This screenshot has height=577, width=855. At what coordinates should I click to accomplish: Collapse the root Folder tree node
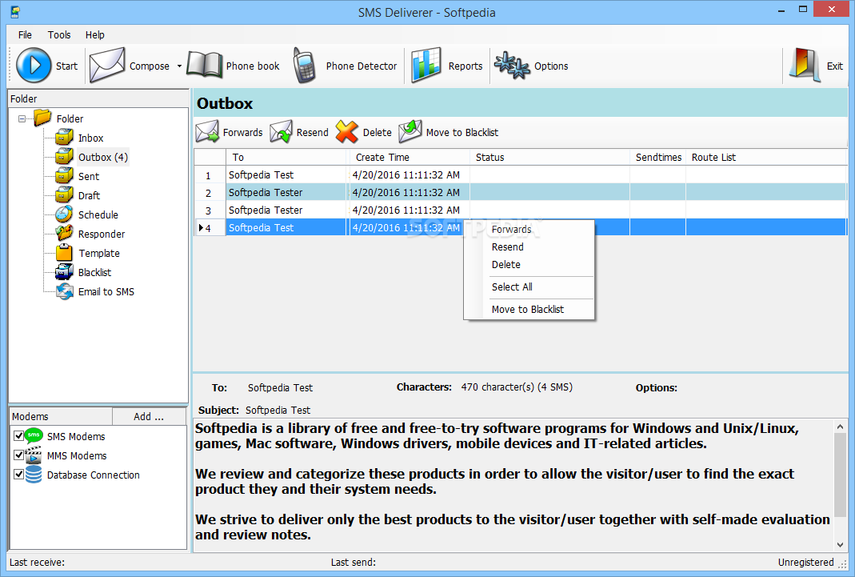click(x=22, y=118)
